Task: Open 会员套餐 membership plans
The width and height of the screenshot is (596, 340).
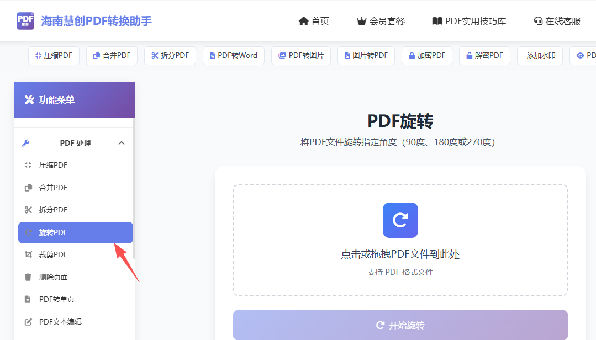Action: [381, 22]
